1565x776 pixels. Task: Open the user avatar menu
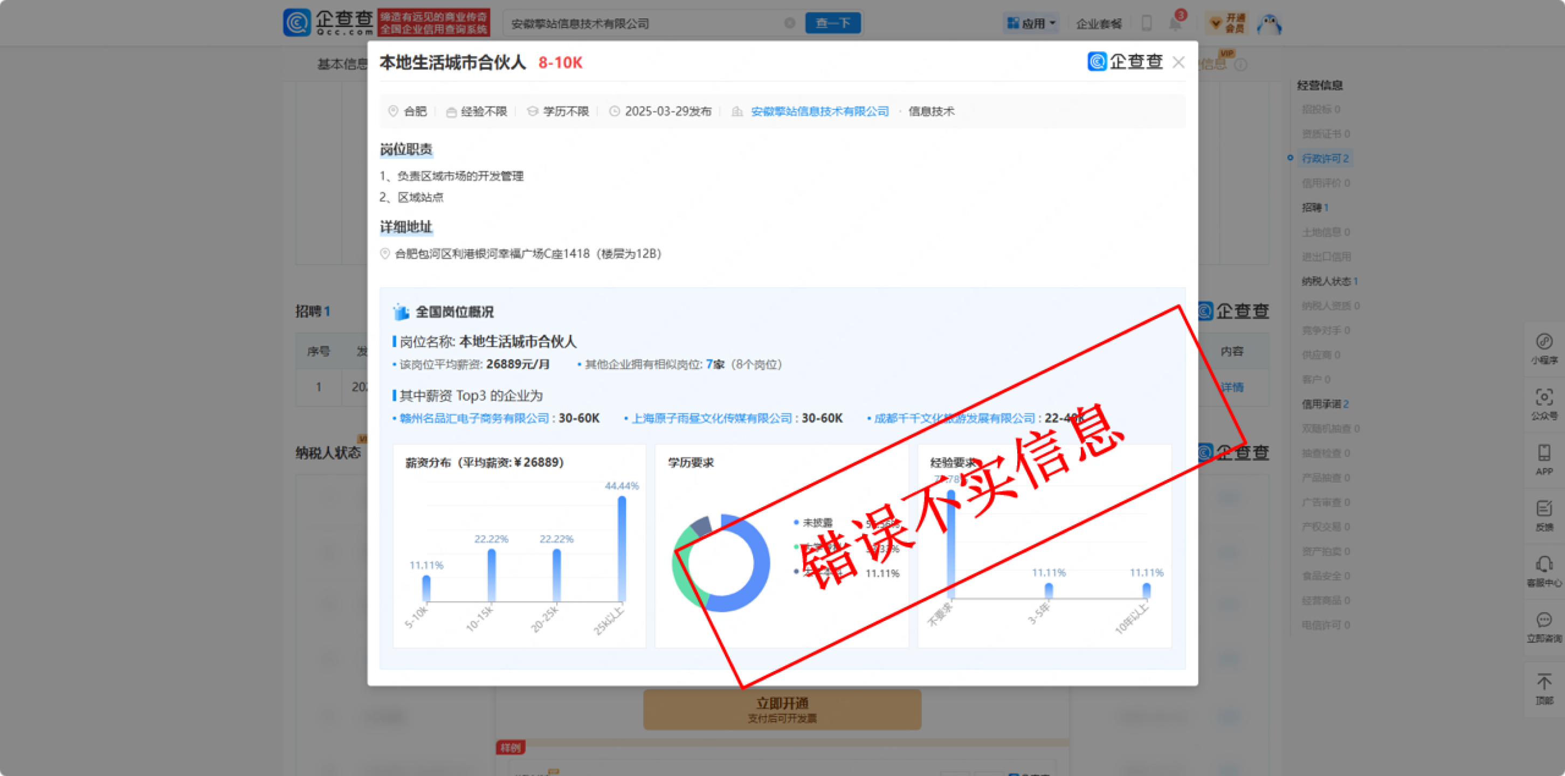(x=1269, y=24)
